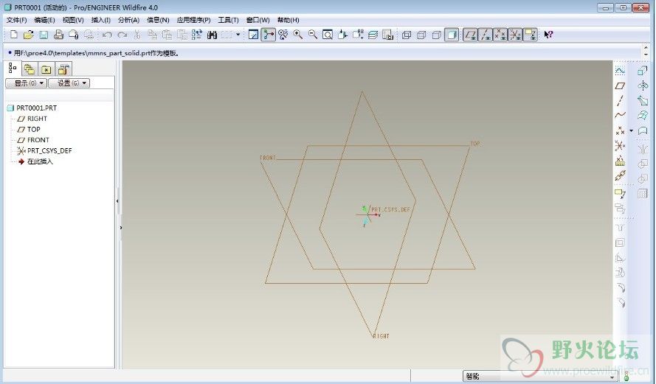Select the annotation feature tool
656x384 pixels.
(620, 193)
